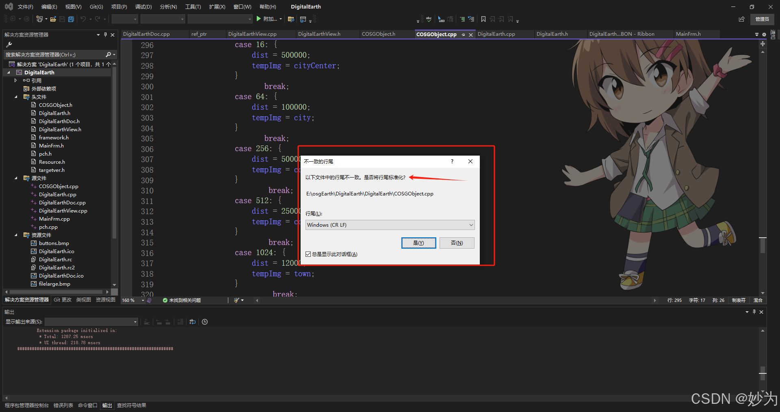The width and height of the screenshot is (780, 412).
Task: Toggle the bookmark icon in toolbar
Action: point(483,19)
